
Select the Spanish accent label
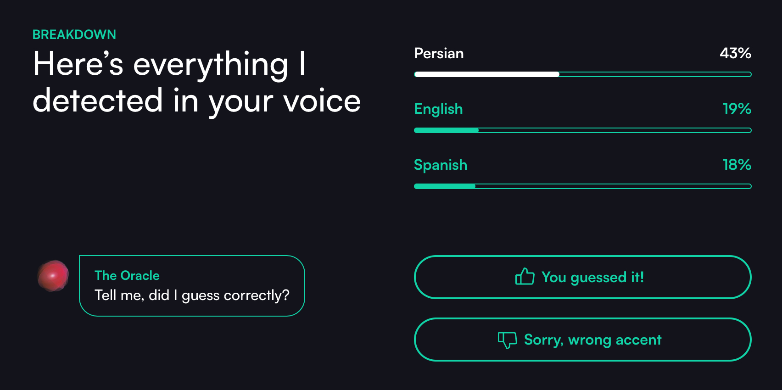441,165
